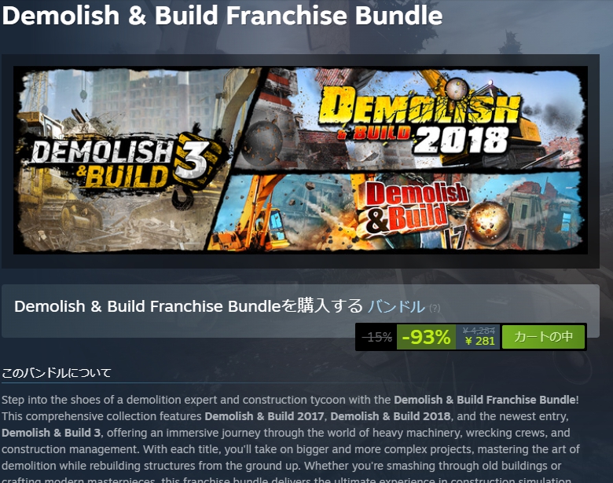Click the exploding wrecking ball in 17 banner
613x483 pixels.
(x=489, y=221)
